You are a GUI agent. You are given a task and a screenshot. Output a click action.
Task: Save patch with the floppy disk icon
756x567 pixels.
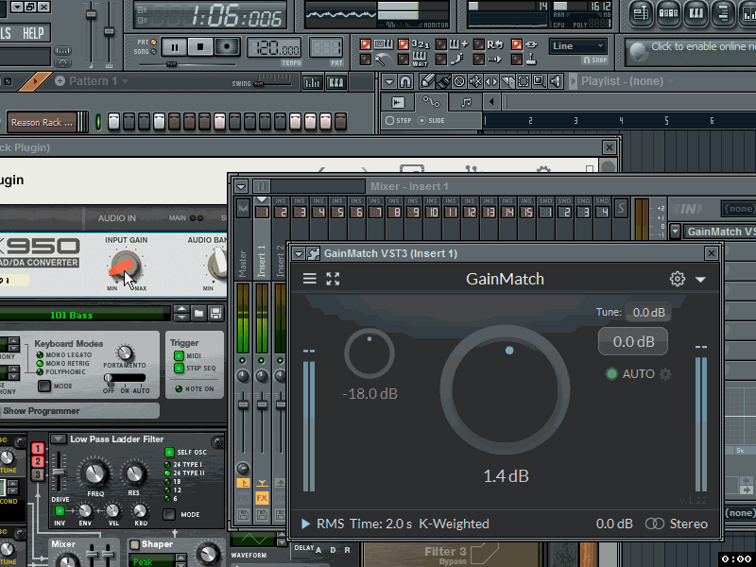tap(216, 314)
